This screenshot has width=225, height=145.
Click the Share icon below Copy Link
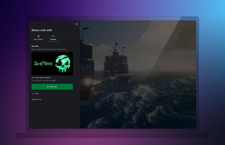[x=33, y=94]
